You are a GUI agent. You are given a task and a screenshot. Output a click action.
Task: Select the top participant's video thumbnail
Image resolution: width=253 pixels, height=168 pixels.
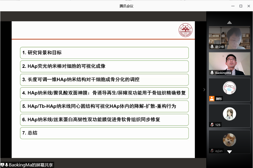[x=229, y=38]
